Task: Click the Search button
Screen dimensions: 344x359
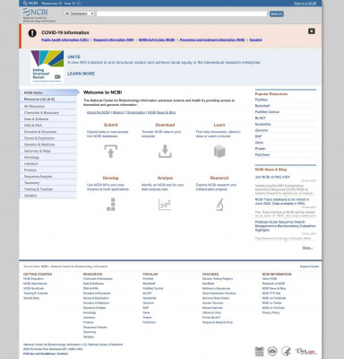Action: point(276,13)
